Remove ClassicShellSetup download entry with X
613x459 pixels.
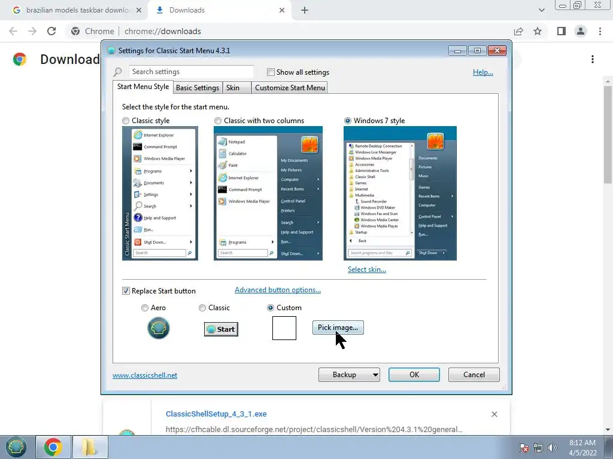pos(494,414)
